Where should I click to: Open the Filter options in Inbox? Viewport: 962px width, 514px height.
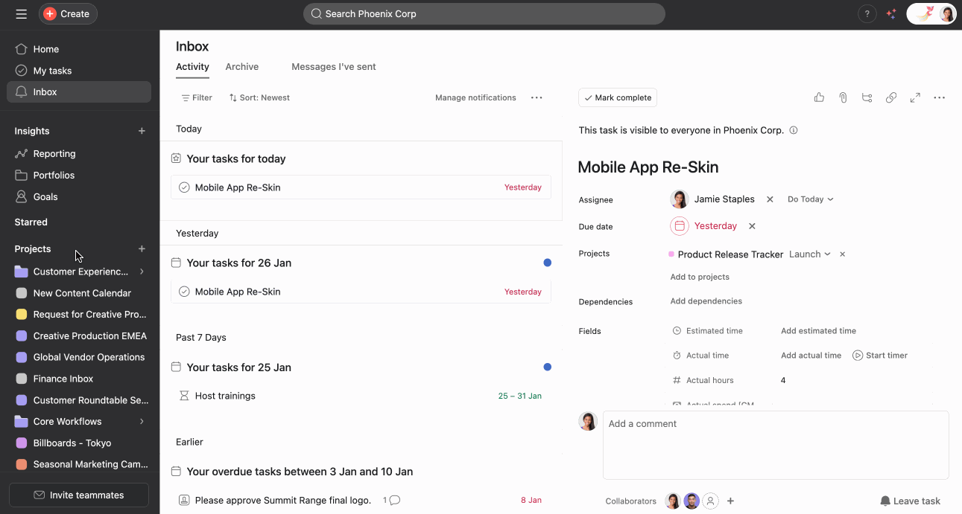pos(196,97)
